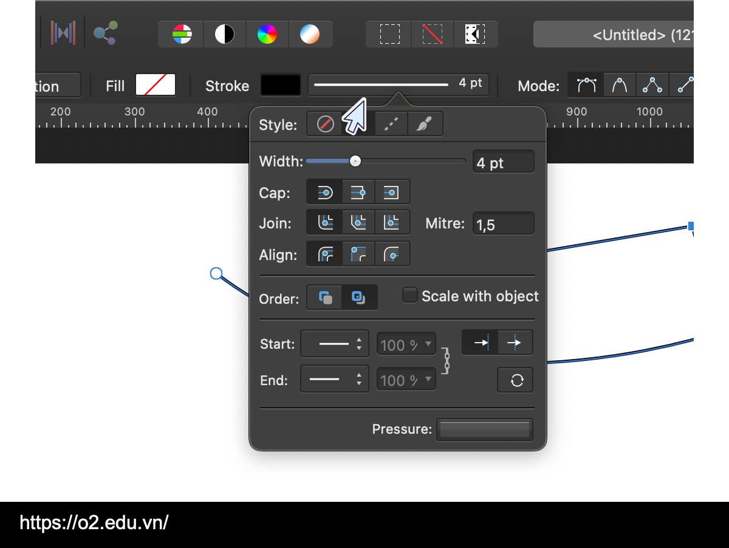Click the Untitled document title bar
This screenshot has width=729, height=548.
614,35
